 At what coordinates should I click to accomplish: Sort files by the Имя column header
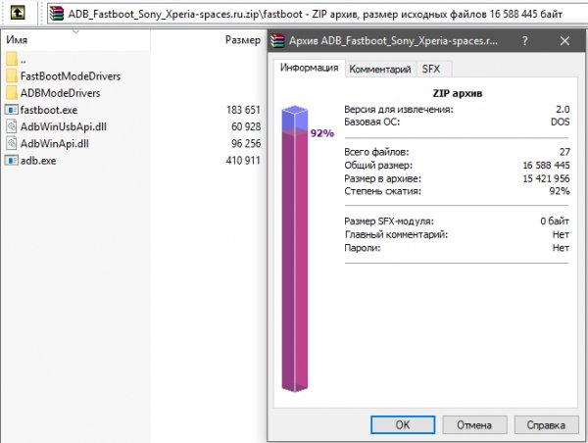pos(75,40)
